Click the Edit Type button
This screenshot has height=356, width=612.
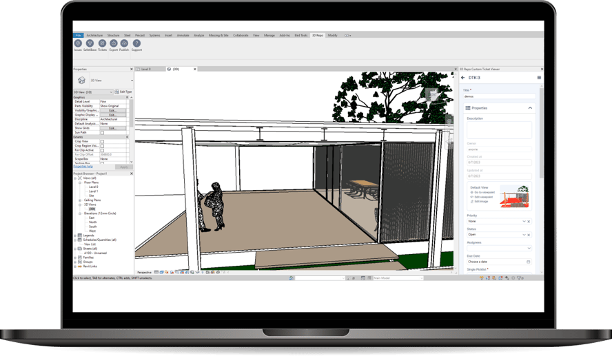coord(123,92)
